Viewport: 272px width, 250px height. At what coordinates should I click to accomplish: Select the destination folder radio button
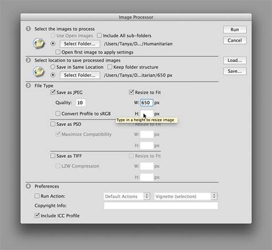pyautogui.click(x=53, y=75)
